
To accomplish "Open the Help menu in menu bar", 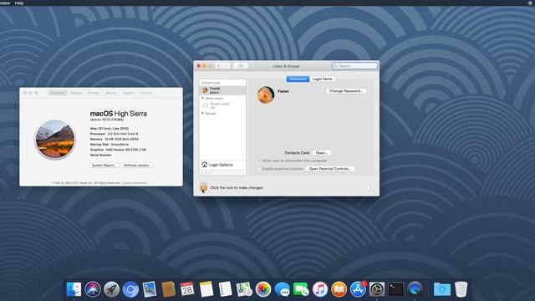I will click(19, 3).
